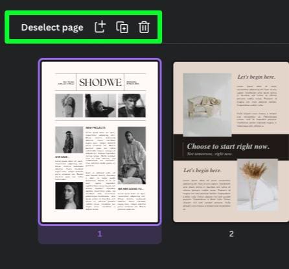Image resolution: width=289 pixels, height=269 pixels.
Task: Click the SHODWE title on page 1
Action: pyautogui.click(x=100, y=83)
